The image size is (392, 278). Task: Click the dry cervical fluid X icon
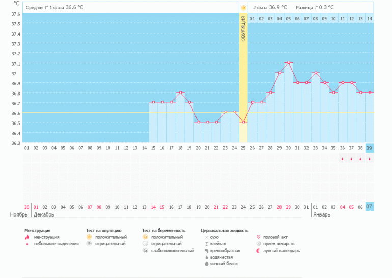click(207, 237)
